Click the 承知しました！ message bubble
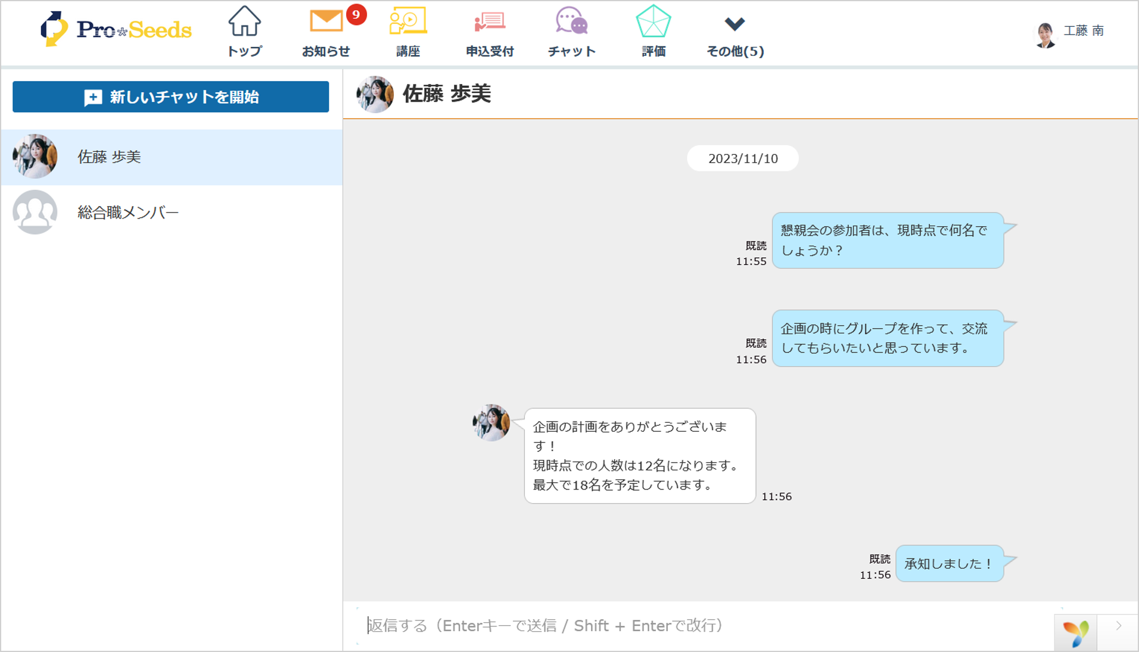1139x652 pixels. [x=949, y=563]
